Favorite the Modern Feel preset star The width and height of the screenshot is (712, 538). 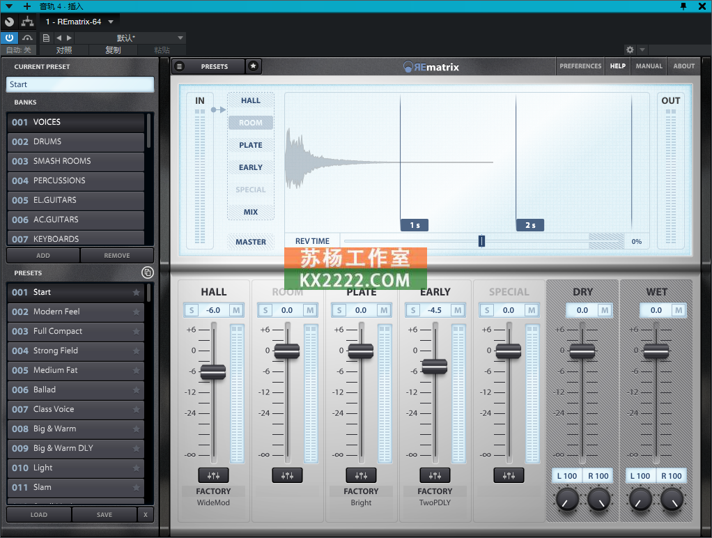tap(137, 312)
